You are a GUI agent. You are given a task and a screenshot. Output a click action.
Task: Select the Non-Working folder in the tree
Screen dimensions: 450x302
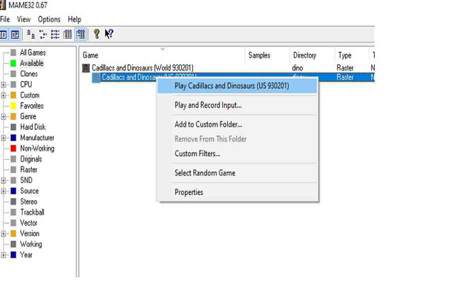click(36, 148)
